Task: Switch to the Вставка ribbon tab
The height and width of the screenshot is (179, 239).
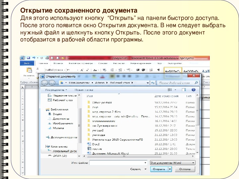Action: [58, 63]
